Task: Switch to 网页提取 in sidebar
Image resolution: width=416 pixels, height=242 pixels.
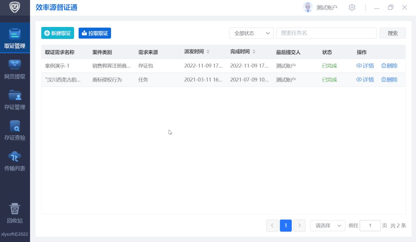Action: [15, 68]
